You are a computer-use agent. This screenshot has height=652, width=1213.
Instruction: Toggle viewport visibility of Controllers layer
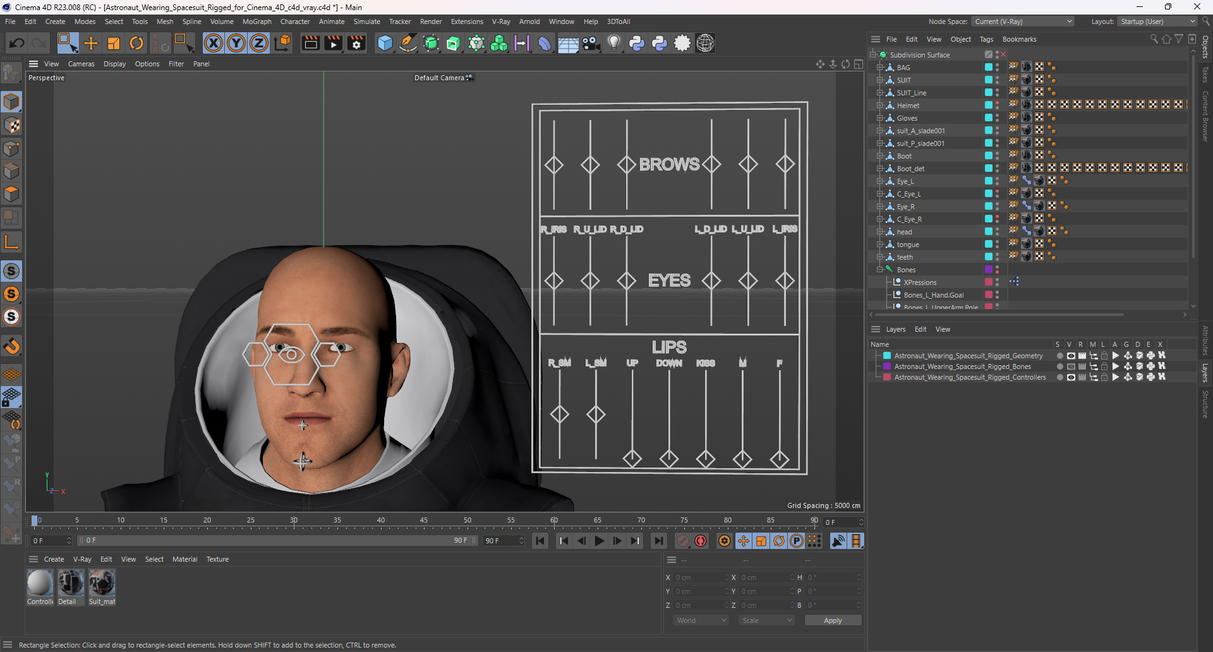(1071, 377)
